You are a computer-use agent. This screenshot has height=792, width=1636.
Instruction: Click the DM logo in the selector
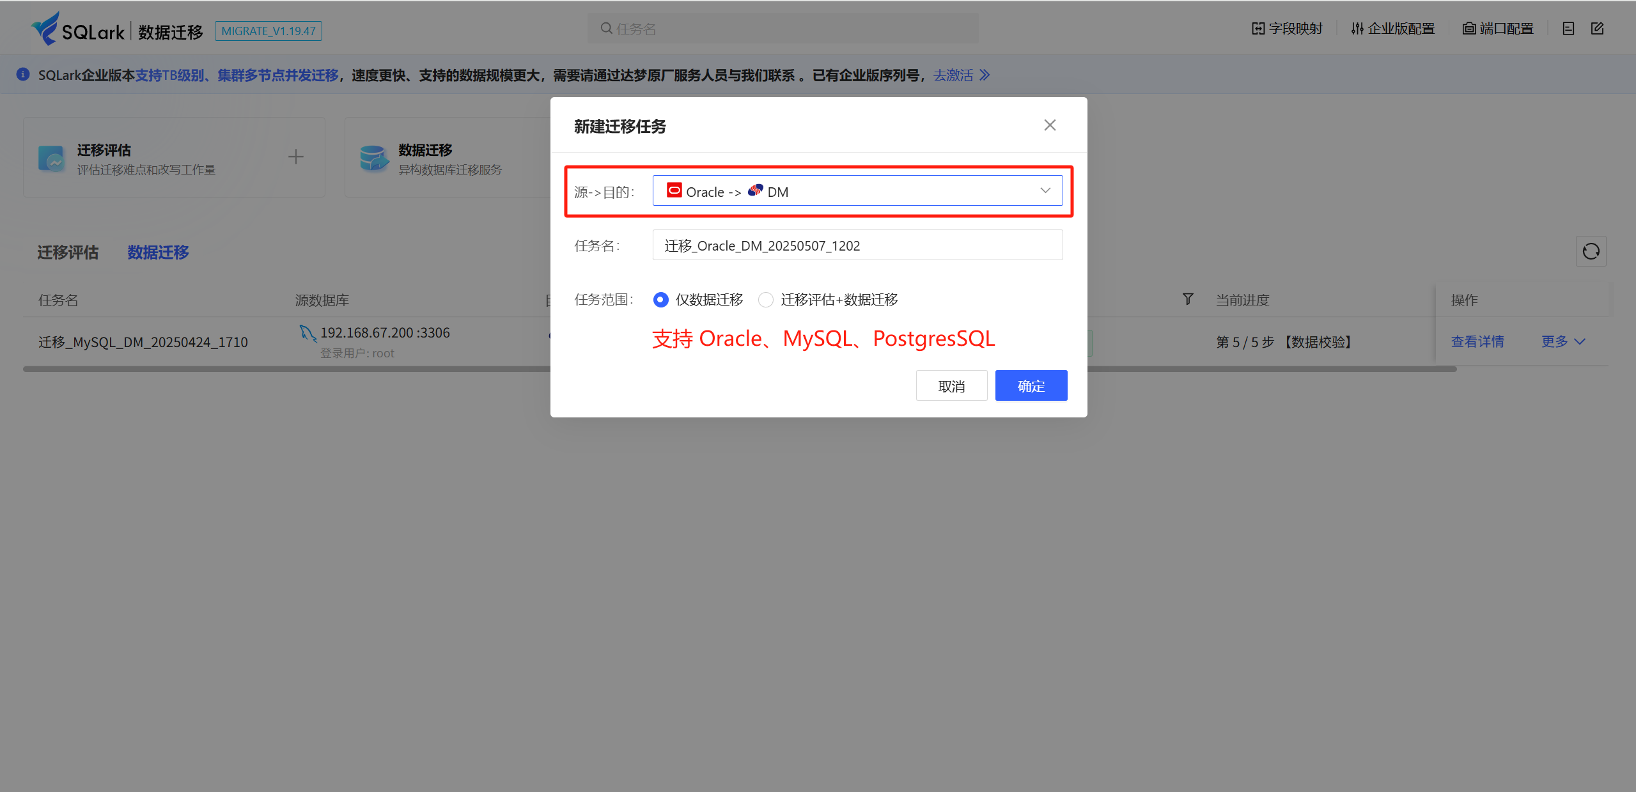point(755,190)
